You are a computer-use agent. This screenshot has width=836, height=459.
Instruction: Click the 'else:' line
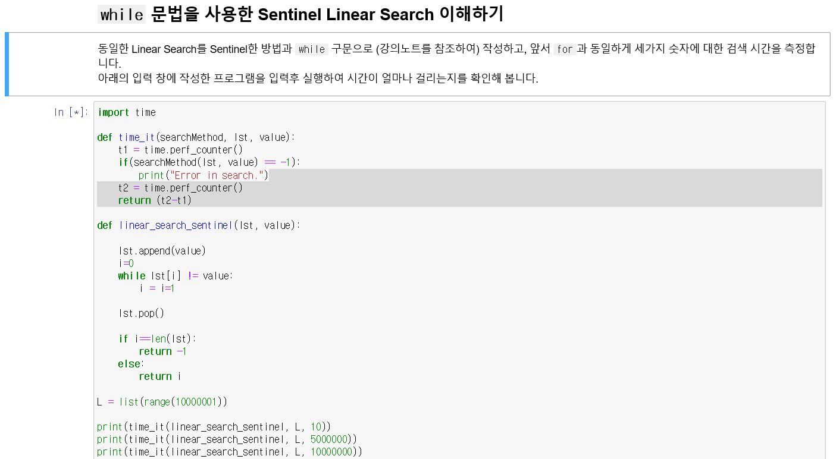click(x=131, y=364)
